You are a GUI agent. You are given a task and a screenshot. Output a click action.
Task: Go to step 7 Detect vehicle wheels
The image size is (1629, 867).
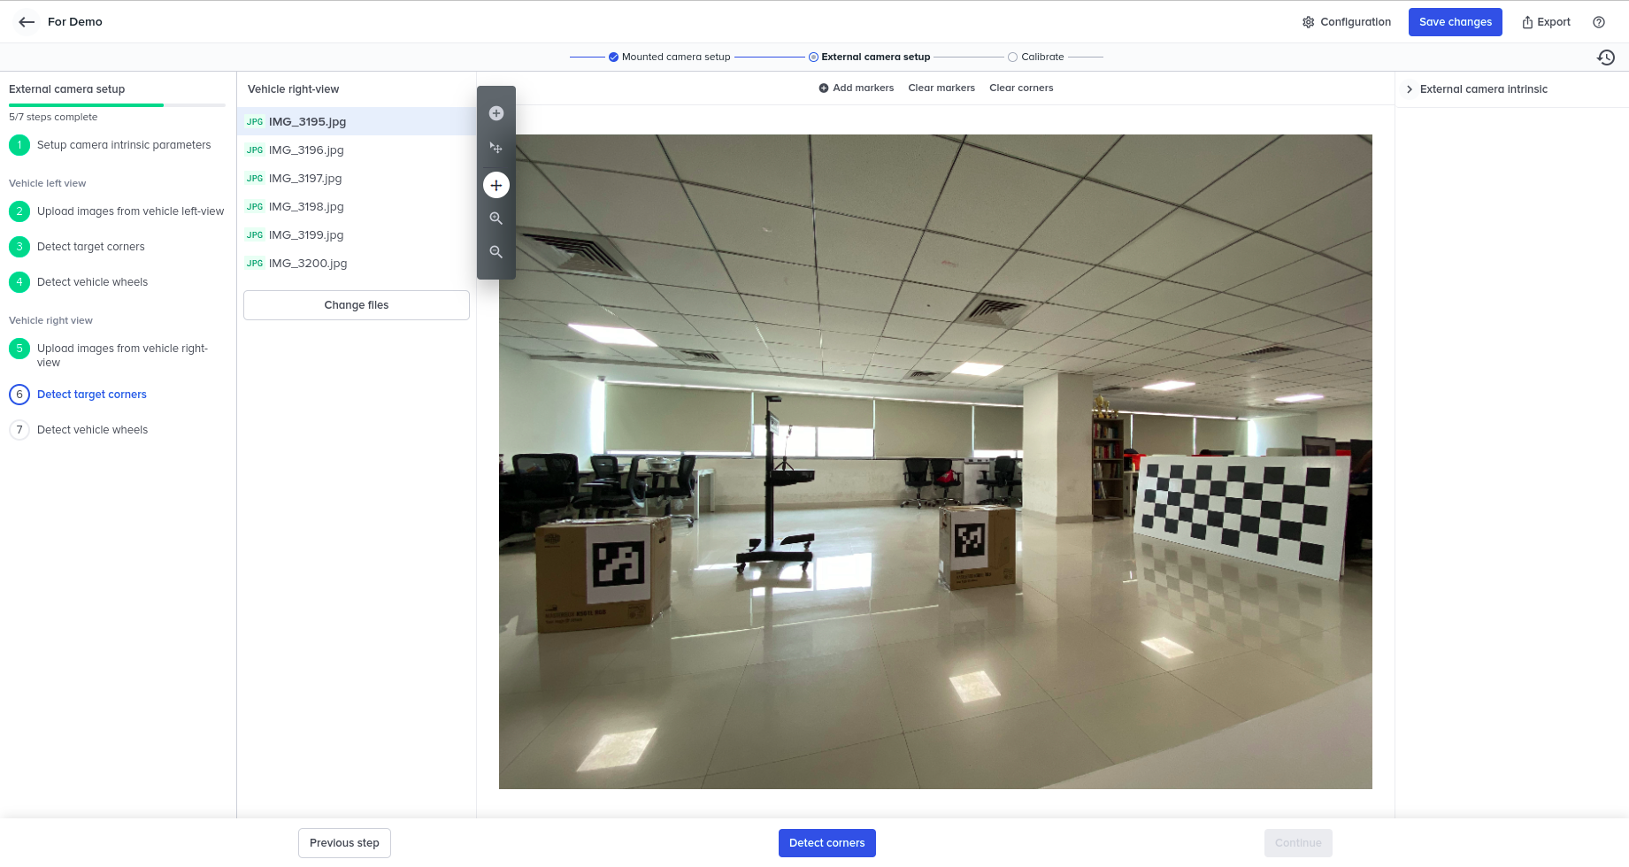[92, 430]
